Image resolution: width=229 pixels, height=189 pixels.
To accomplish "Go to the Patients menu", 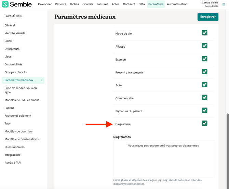I will point(60,4).
